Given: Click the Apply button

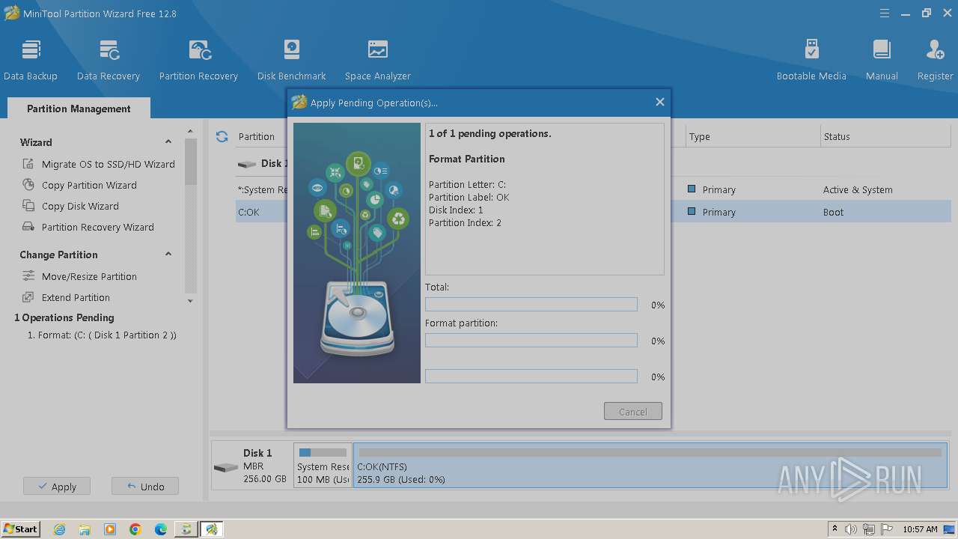Looking at the screenshot, I should 57,487.
